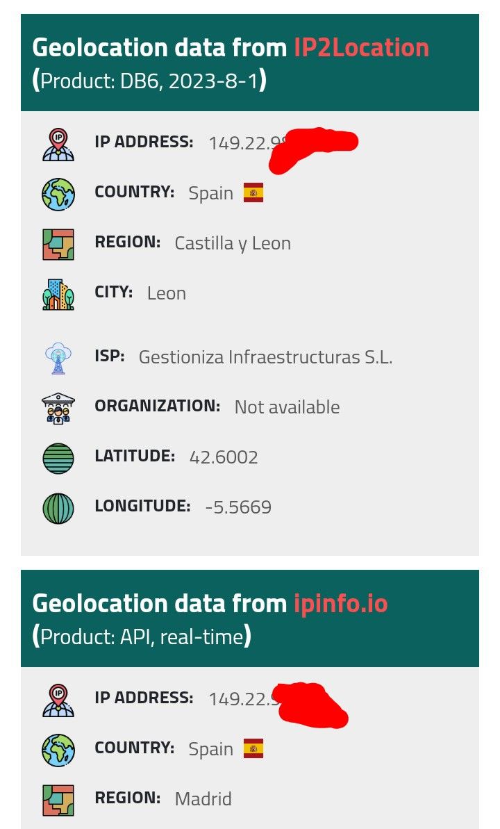The width and height of the screenshot is (500, 829).
Task: Click the city buildings icon beside Leon
Action: (58, 294)
